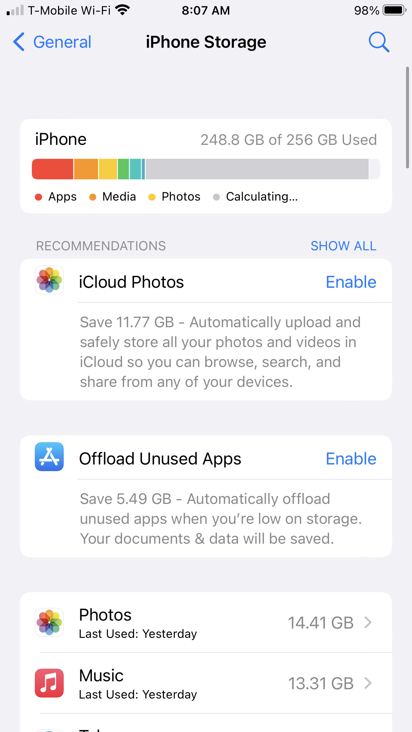Tap the Music app icon
The image size is (412, 732).
pyautogui.click(x=49, y=683)
